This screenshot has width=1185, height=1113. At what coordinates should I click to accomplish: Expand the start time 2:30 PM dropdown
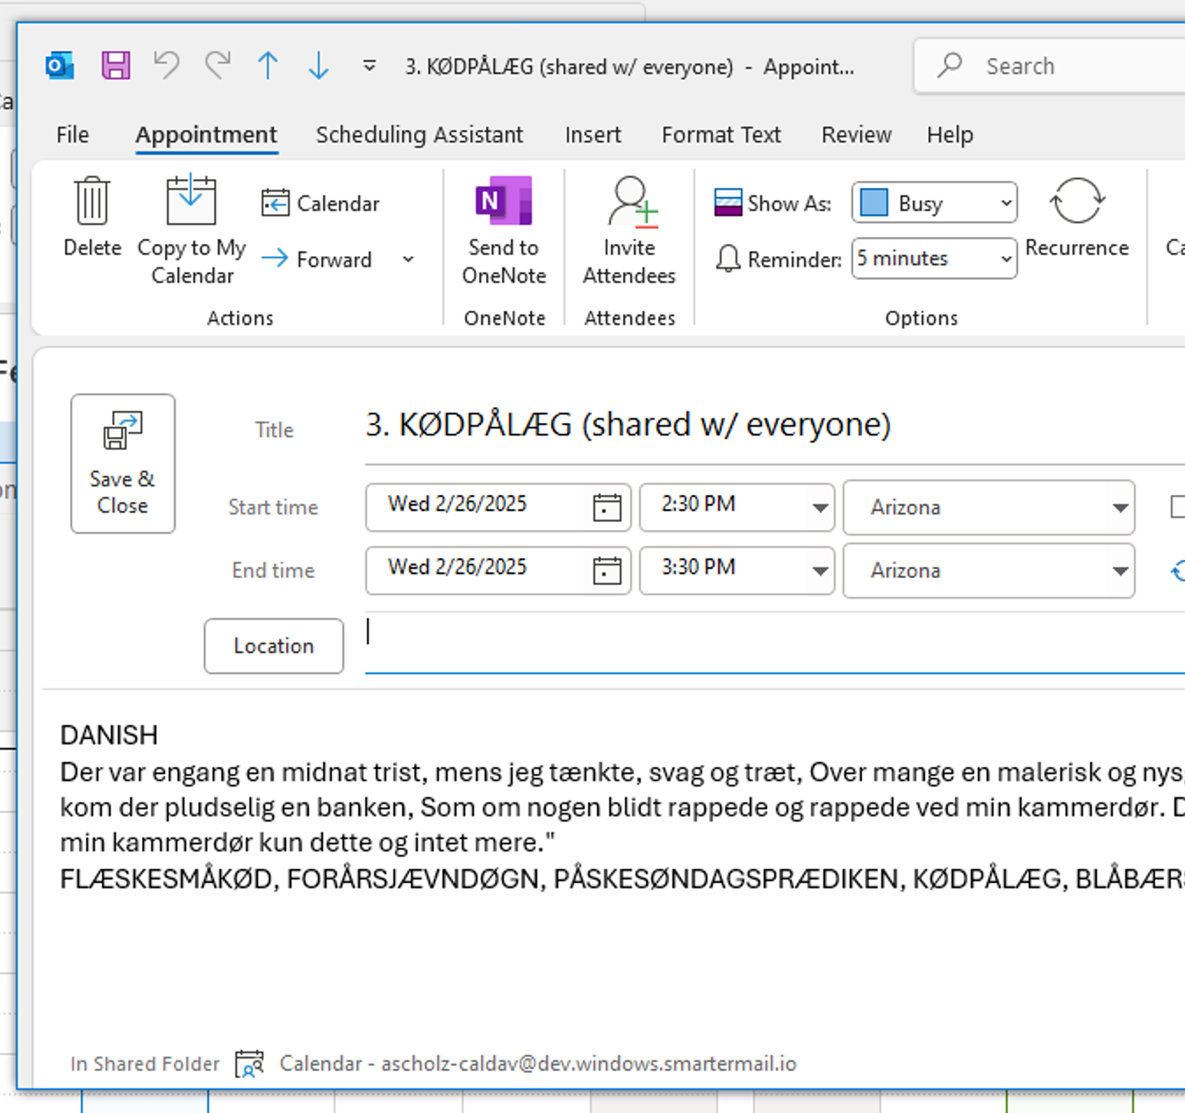820,507
